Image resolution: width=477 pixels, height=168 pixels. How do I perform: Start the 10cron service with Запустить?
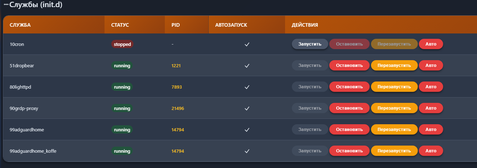pyautogui.click(x=310, y=44)
